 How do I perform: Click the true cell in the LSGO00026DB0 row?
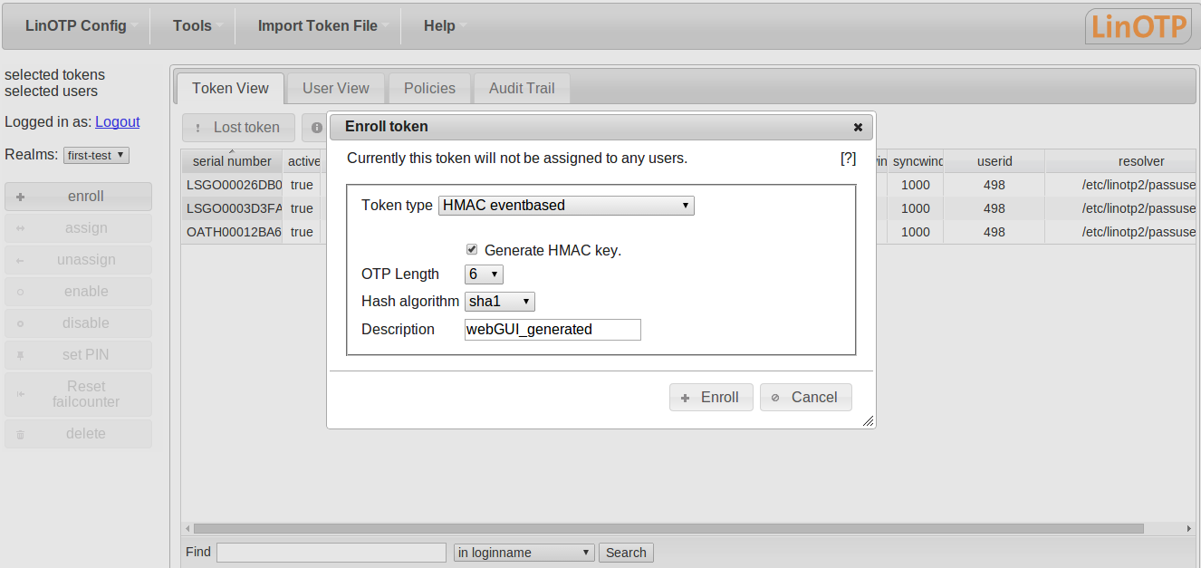point(302,185)
